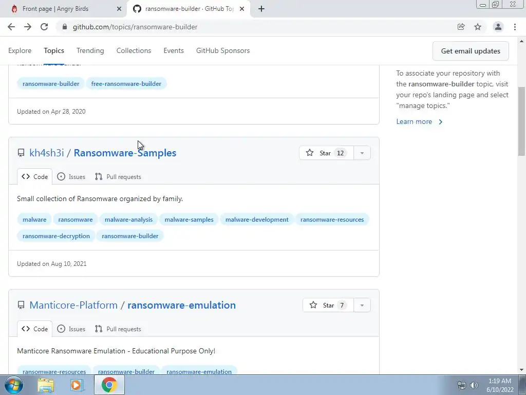Select the ransomware-emulation topic tag
526x395 pixels.
point(199,371)
